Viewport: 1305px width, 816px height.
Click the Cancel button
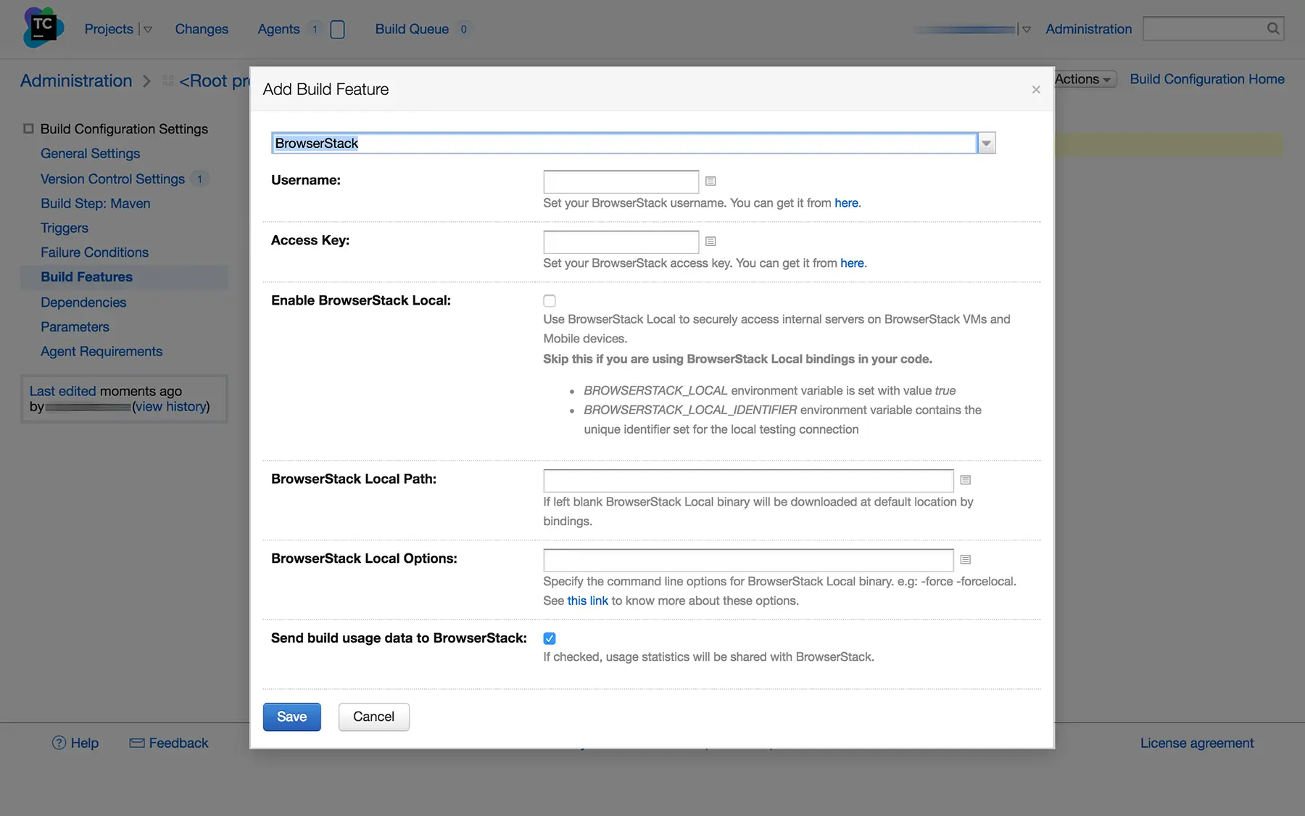[x=373, y=717]
